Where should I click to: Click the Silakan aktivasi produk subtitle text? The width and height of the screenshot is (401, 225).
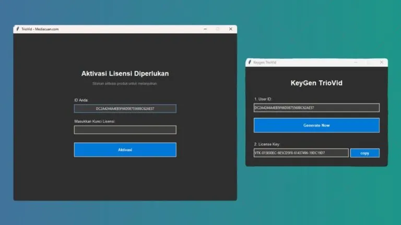[x=125, y=83]
